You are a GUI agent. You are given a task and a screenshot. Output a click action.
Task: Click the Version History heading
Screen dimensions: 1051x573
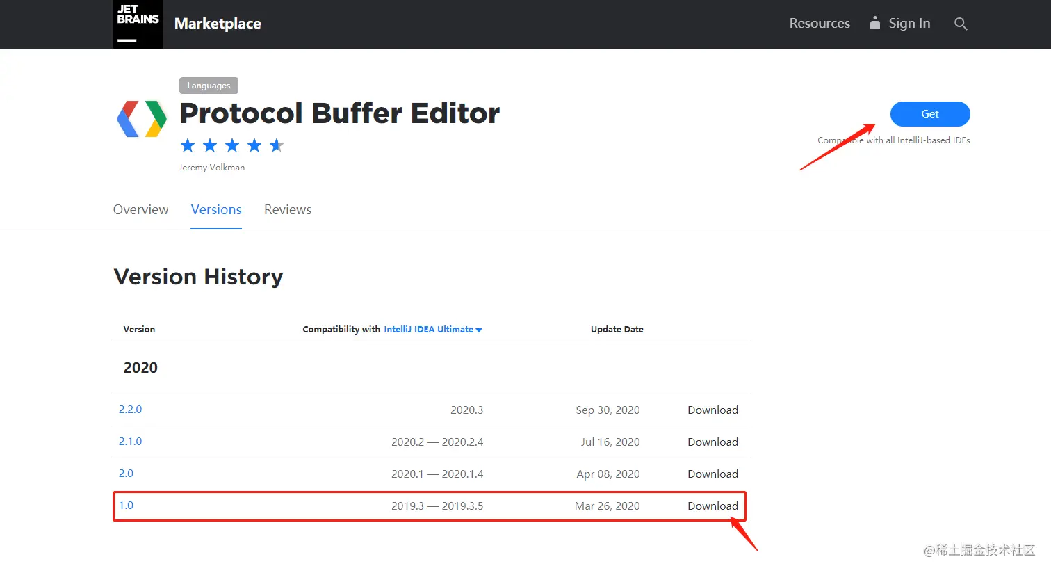(x=198, y=277)
